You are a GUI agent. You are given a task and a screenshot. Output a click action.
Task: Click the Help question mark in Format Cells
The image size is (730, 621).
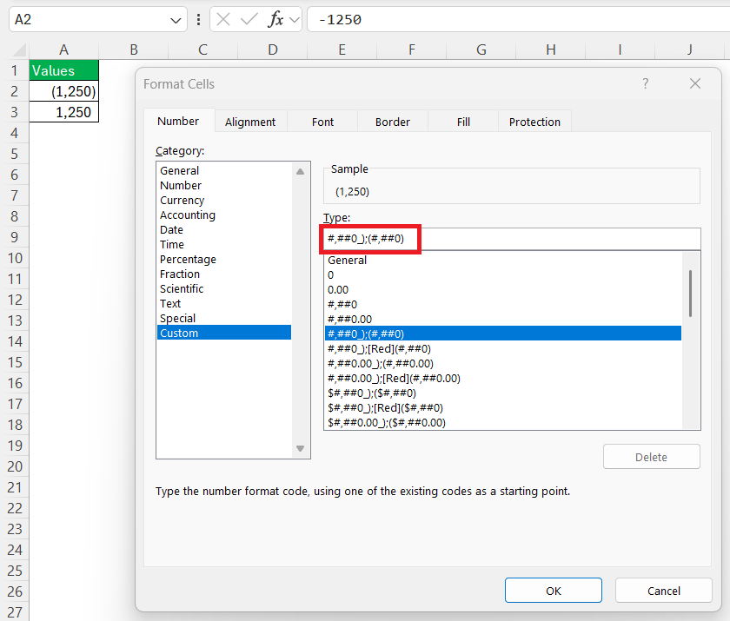click(645, 83)
